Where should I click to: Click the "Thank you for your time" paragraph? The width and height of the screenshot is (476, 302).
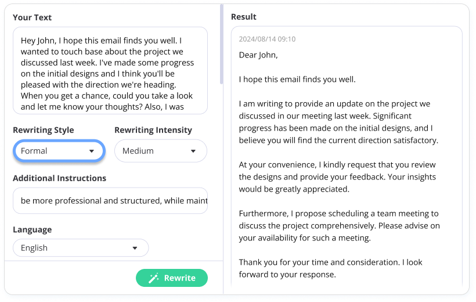[330, 268]
